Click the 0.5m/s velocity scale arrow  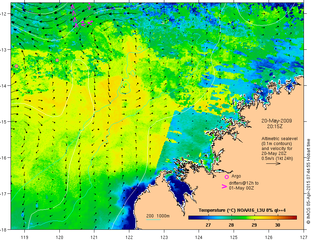pos(273,163)
